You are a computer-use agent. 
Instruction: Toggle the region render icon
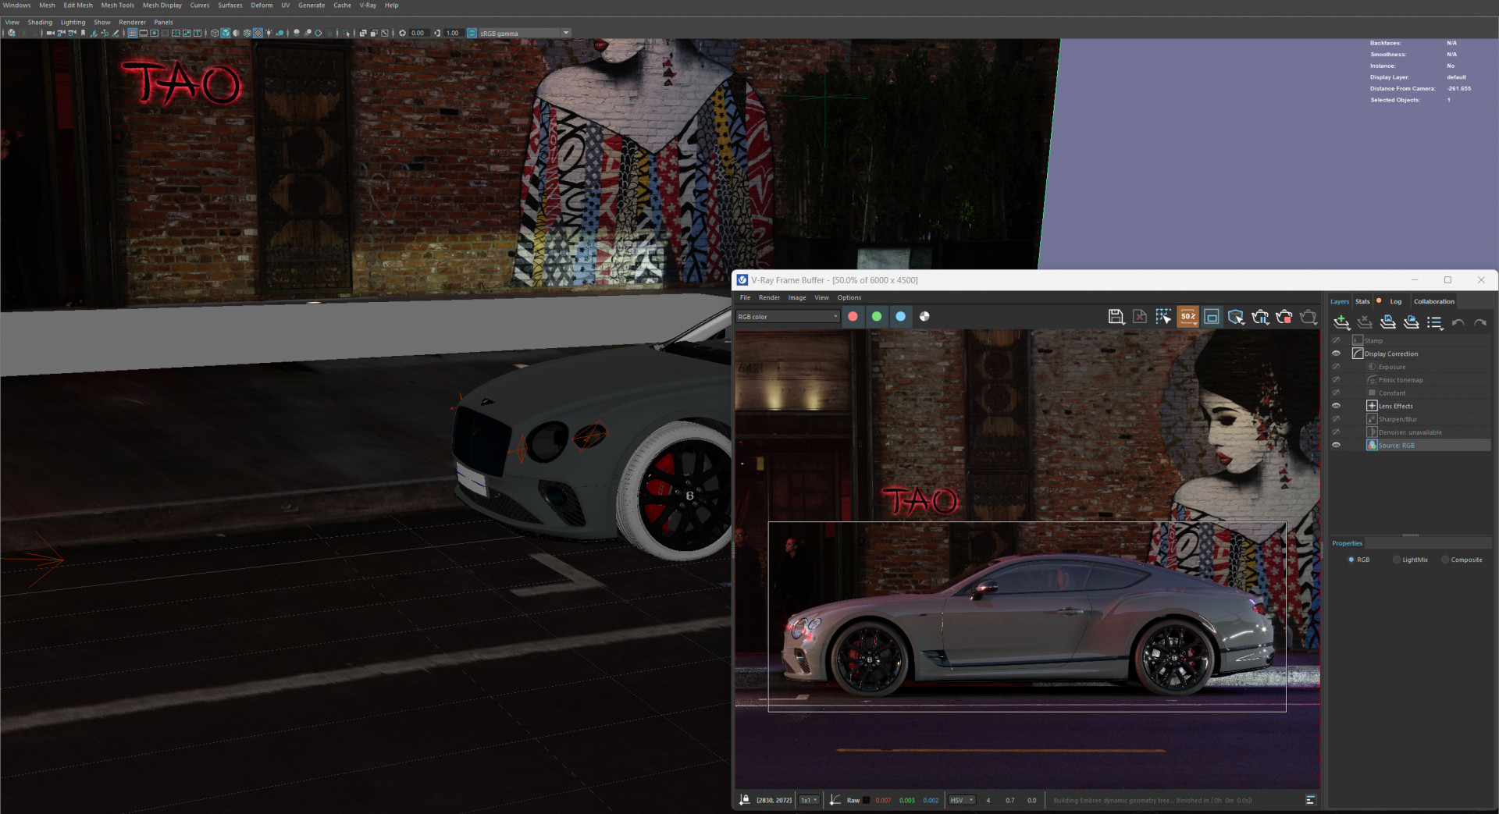[x=1212, y=316]
